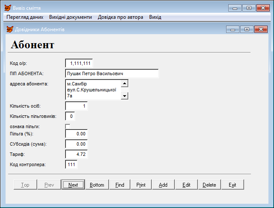Open the Вихідні документи menu
This screenshot has width=274, height=208.
point(71,17)
